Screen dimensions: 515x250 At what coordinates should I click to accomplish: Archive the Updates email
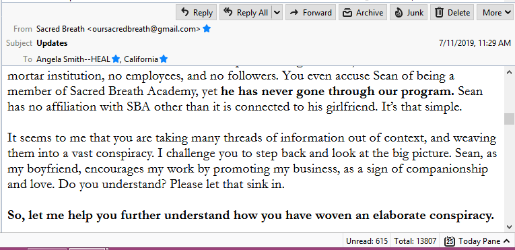click(363, 13)
